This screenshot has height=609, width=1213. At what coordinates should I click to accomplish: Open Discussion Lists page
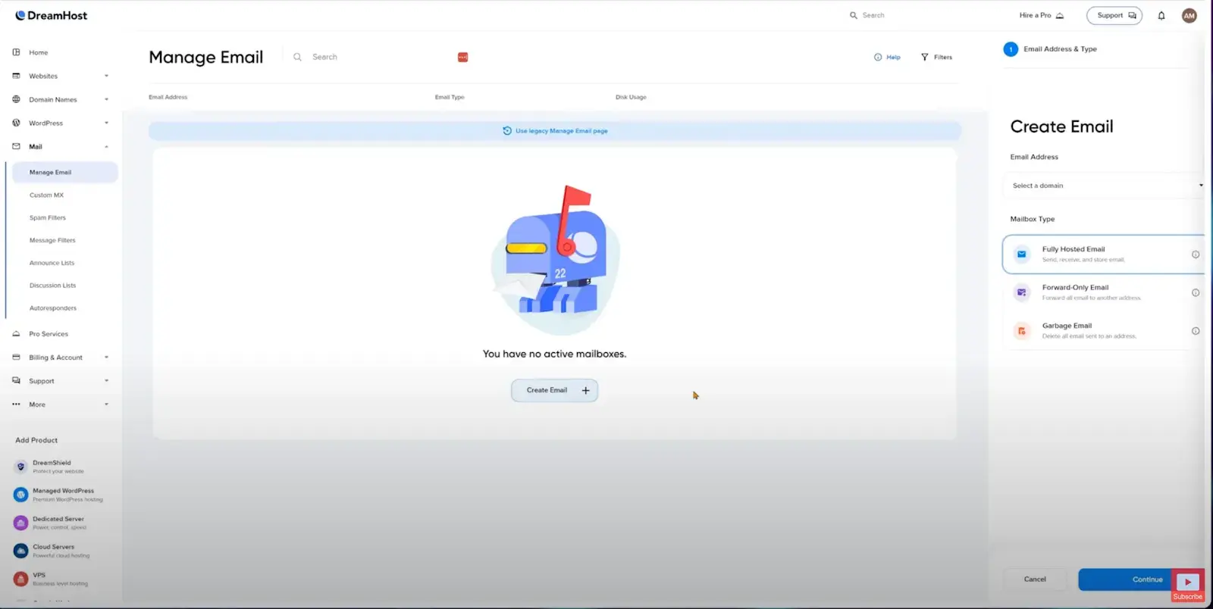click(52, 286)
